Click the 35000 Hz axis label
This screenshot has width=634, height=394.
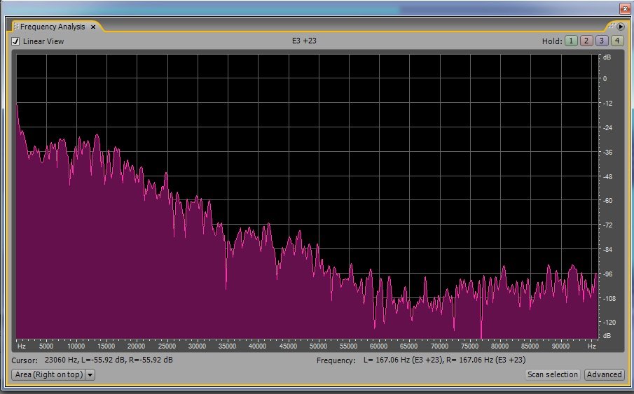click(227, 346)
